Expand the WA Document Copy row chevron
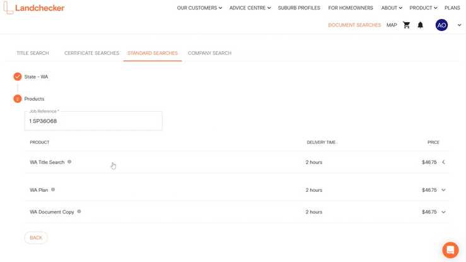Image resolution: width=466 pixels, height=262 pixels. (x=443, y=212)
